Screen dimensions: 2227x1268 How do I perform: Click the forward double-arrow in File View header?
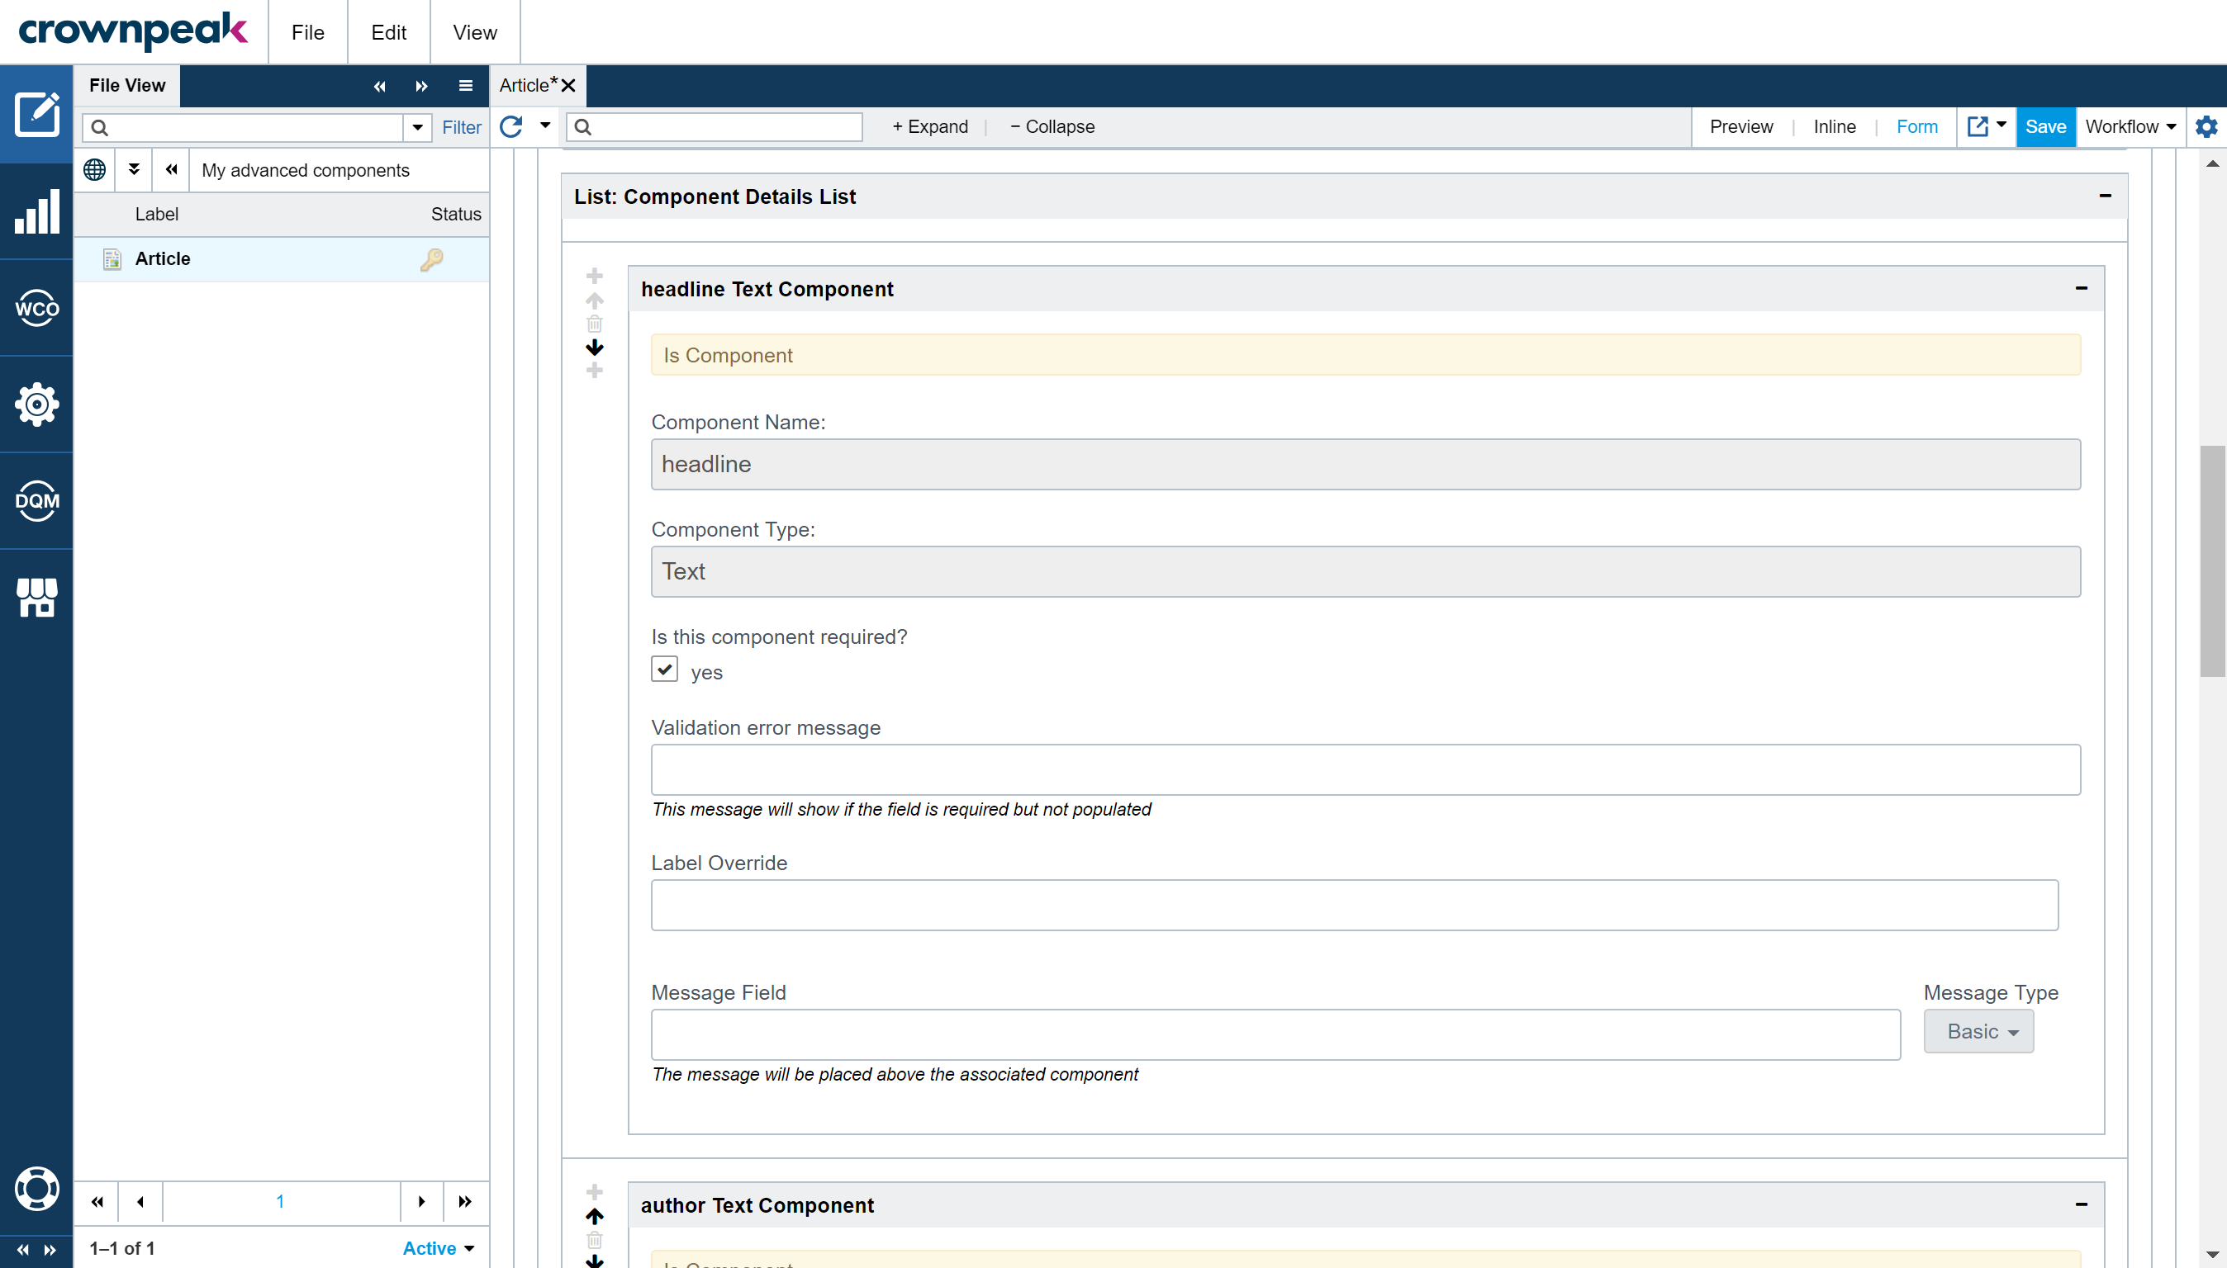422,85
